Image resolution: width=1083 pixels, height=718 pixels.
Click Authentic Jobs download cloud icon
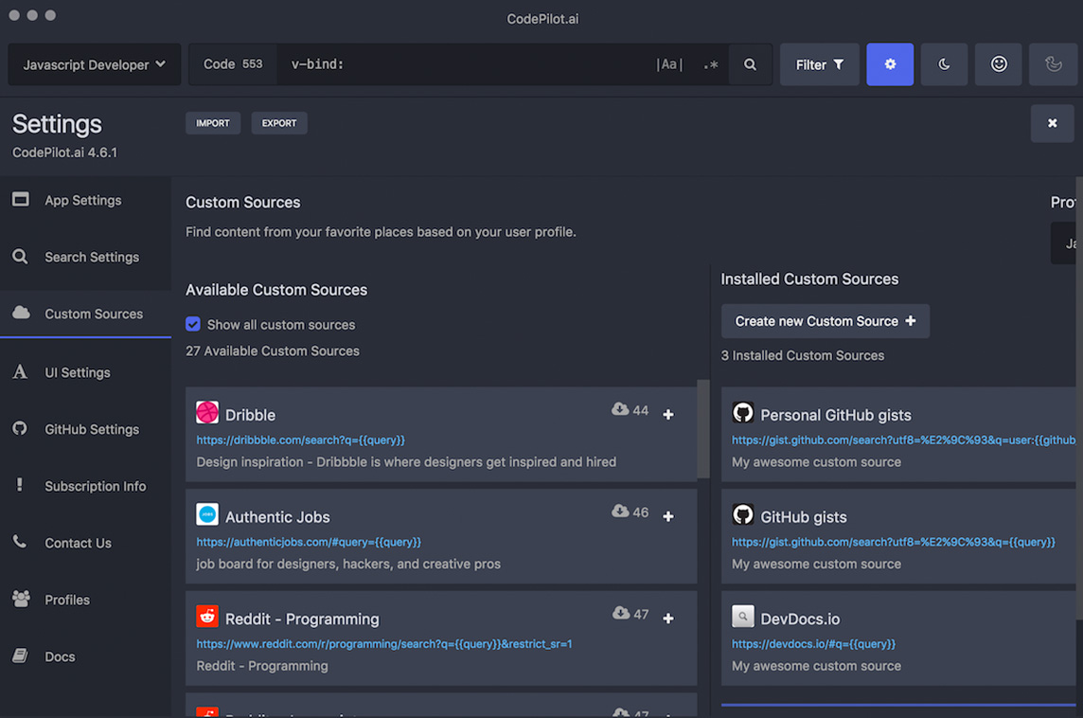620,511
